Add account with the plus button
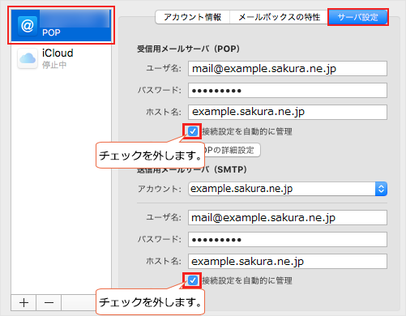Screen dimensions: 406x316 pyautogui.click(x=24, y=303)
